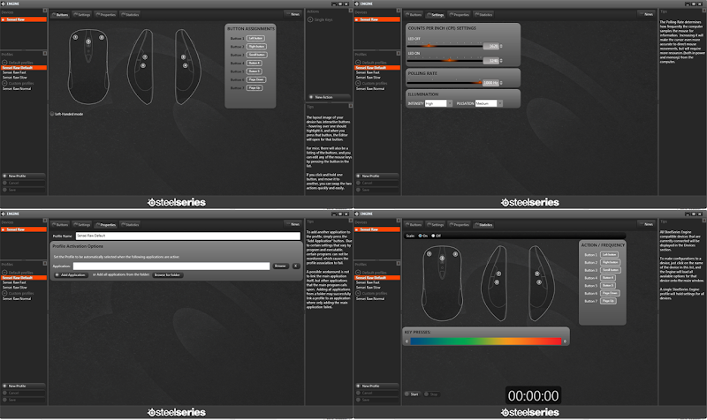Adjust the LED ON CPI slider handle

tap(449, 60)
